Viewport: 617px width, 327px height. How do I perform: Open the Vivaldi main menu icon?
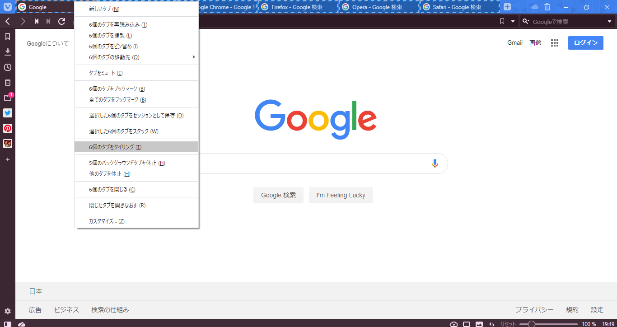pos(7,7)
